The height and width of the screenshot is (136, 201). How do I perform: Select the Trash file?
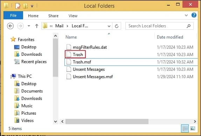click(x=78, y=55)
